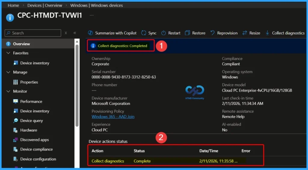Collapse the sidebar with double chevron
Screen dimensions: 308x170
coord(75,33)
